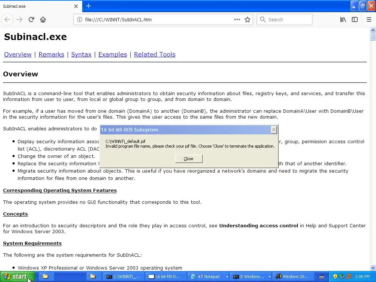Open the Syntax link
376x282 pixels.
81,54
